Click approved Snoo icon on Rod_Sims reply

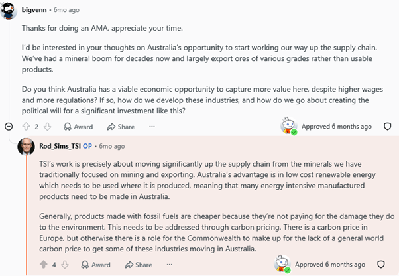[x=282, y=264]
